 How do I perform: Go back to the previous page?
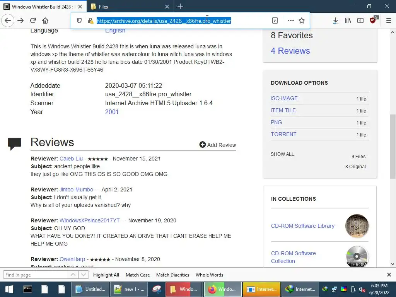(8, 20)
